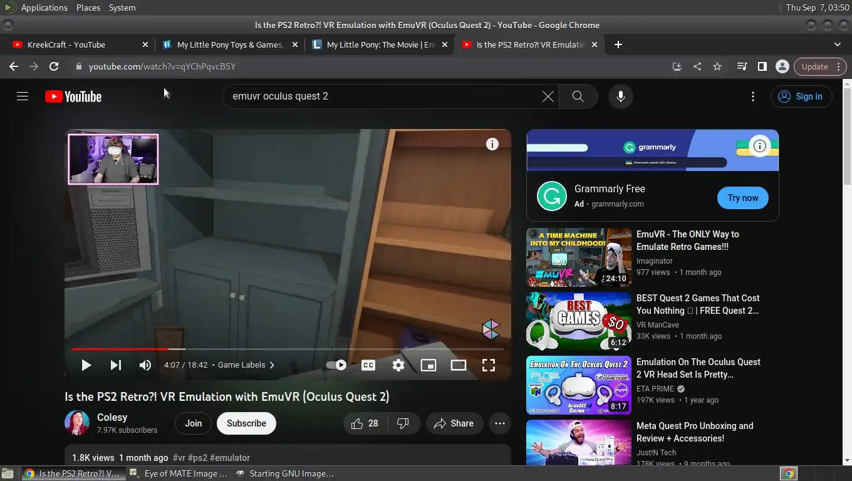Open Chrome profile avatar

[782, 66]
